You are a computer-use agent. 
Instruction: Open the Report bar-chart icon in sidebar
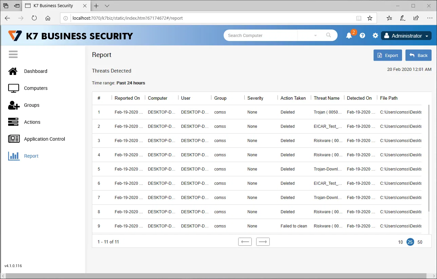14,156
